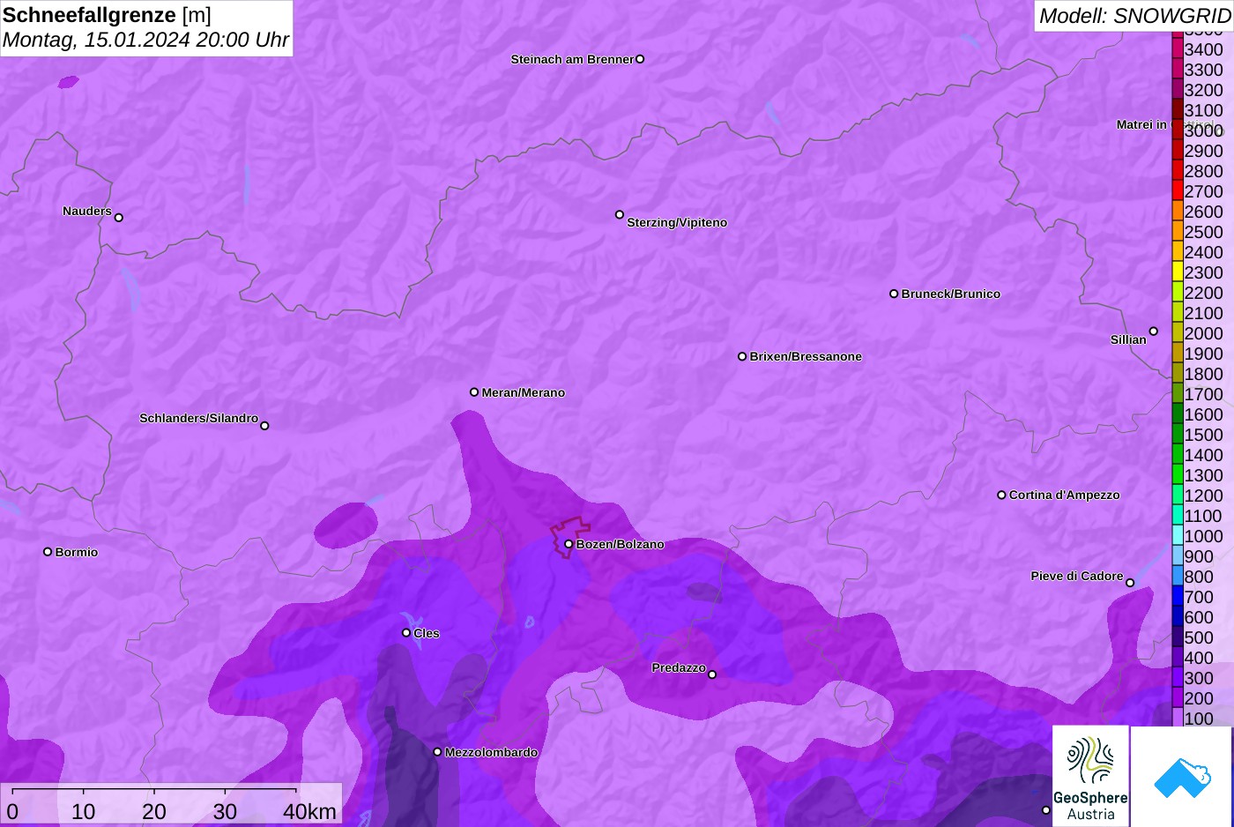Click the Cortina d'Ampezzo label text
Image resolution: width=1234 pixels, height=827 pixels.
(1065, 495)
